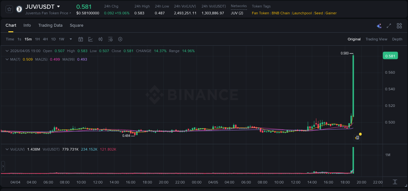Switch chart to Trading View mode

tap(376, 39)
